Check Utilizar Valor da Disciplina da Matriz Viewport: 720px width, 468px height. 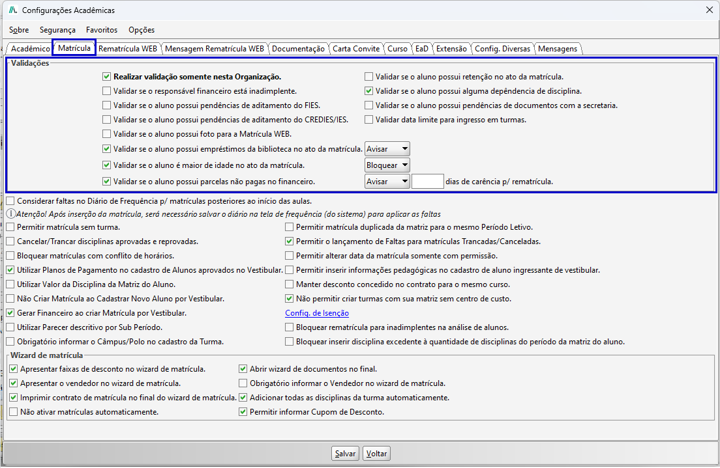click(10, 284)
